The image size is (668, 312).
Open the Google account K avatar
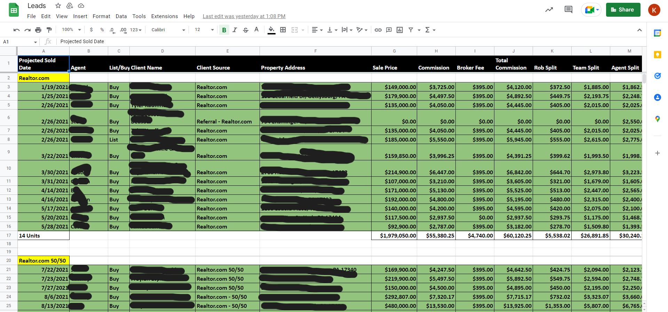tap(654, 10)
